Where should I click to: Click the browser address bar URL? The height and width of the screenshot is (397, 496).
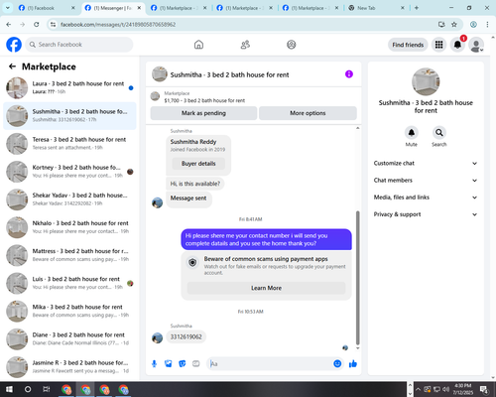[x=118, y=25]
